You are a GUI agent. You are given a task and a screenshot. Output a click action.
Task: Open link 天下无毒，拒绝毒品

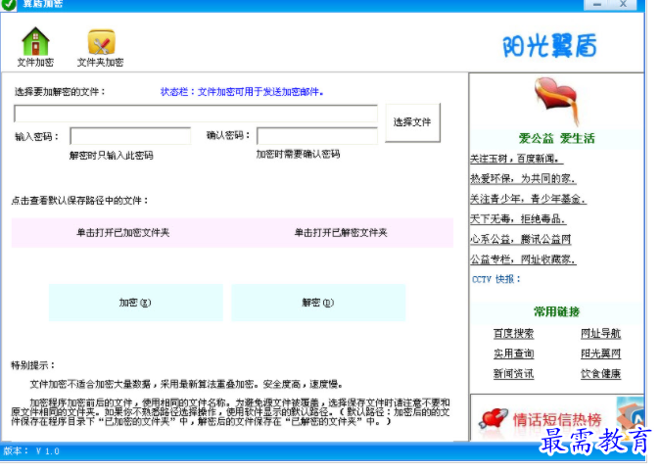pos(518,219)
